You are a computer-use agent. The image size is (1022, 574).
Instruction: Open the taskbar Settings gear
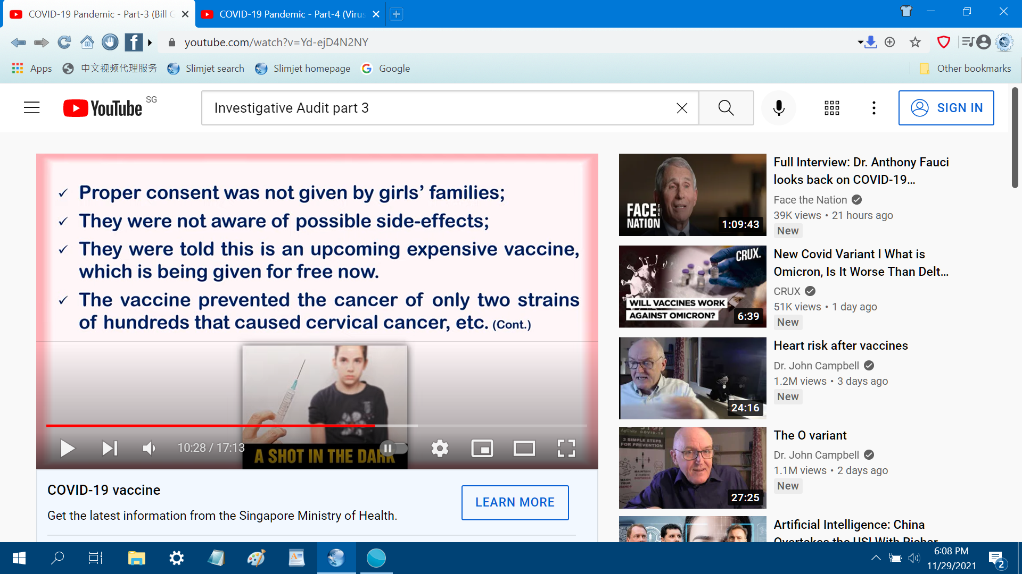point(176,558)
